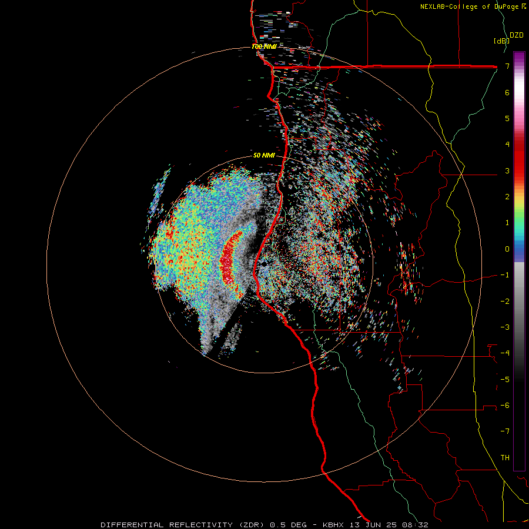Click the 08:32 time in the caption
529x529 pixels.
(x=417, y=525)
